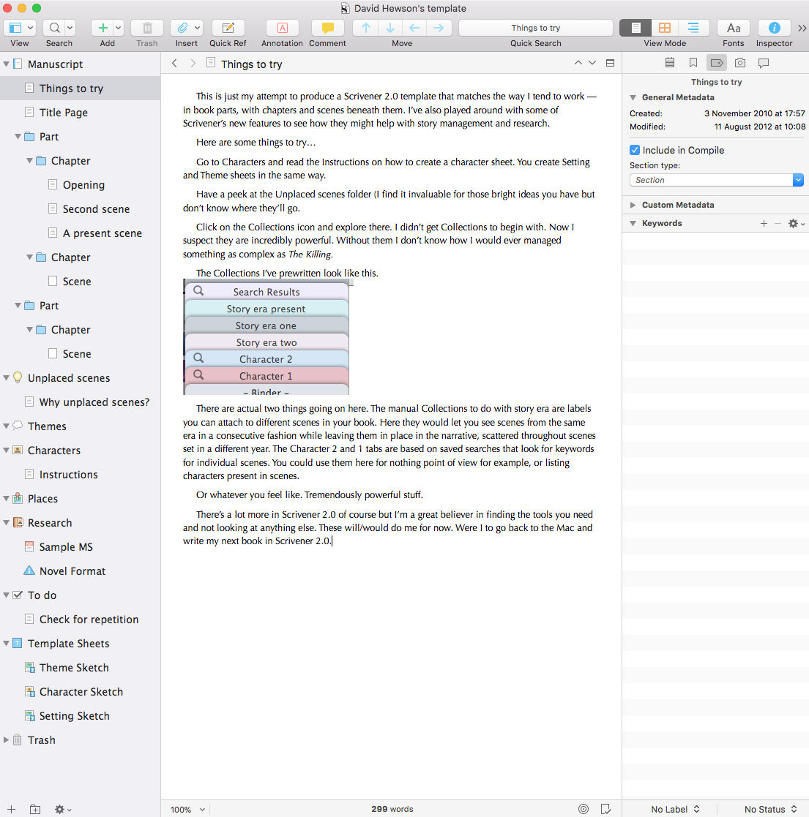Click the Insert paperclip icon
This screenshot has width=809, height=817.
coord(182,28)
